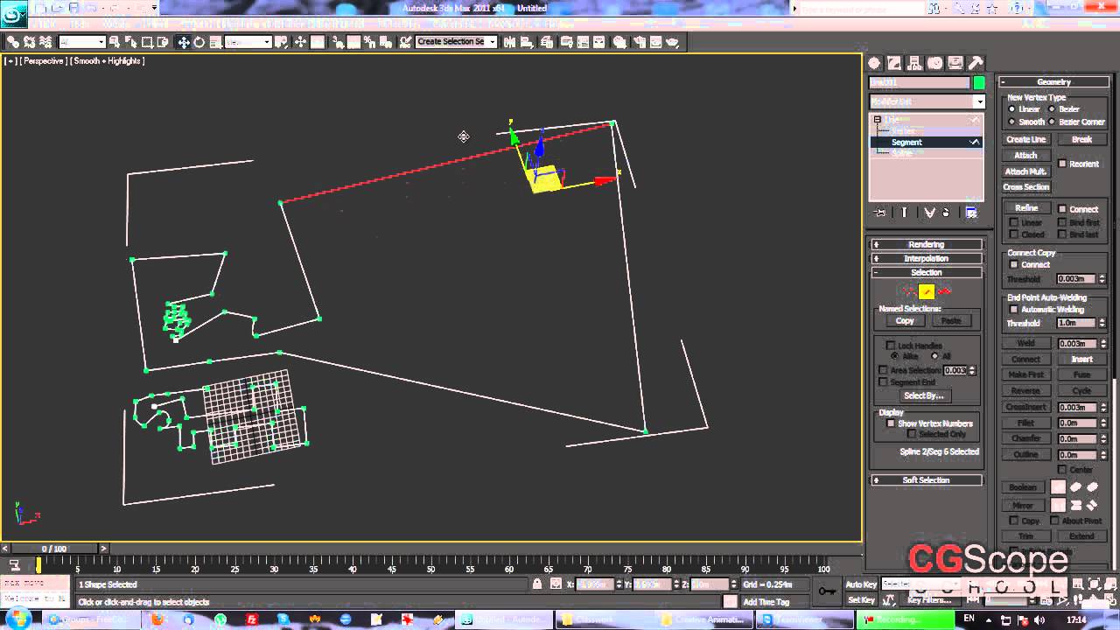Open the Hierarchy command panel tab
This screenshot has width=1120, height=630.
pyautogui.click(x=914, y=63)
